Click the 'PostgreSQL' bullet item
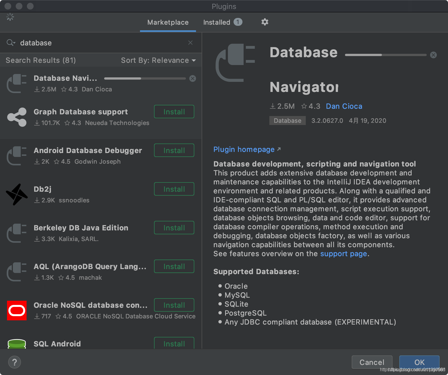Viewport: 448px width, 375px height. (246, 313)
